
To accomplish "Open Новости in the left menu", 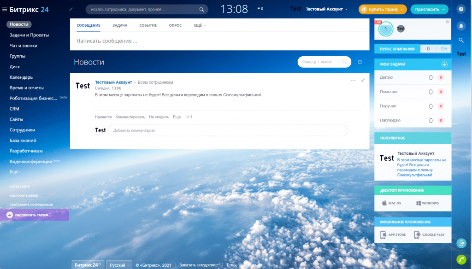I will [x=19, y=24].
